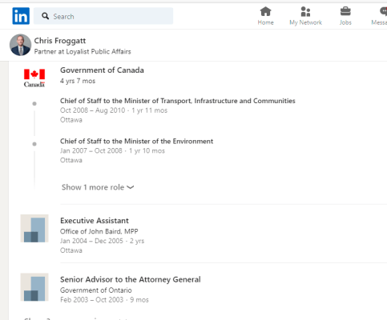Screen dimensions: 387x320
Task: Click Executive Assistant company placeholder logo
Action: (34, 228)
